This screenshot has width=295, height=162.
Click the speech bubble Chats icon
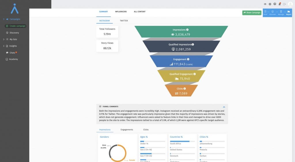7,53
